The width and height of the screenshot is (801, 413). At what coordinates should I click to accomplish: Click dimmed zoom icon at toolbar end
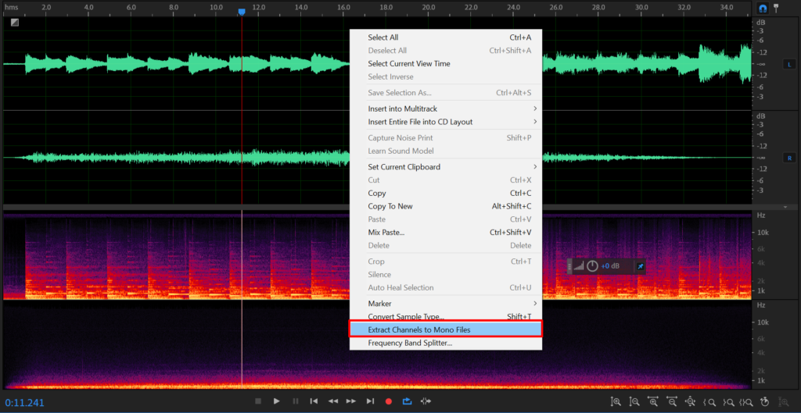pyautogui.click(x=784, y=401)
